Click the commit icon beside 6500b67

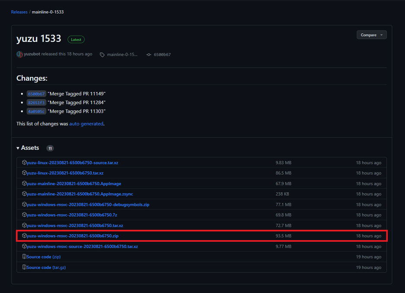[149, 55]
